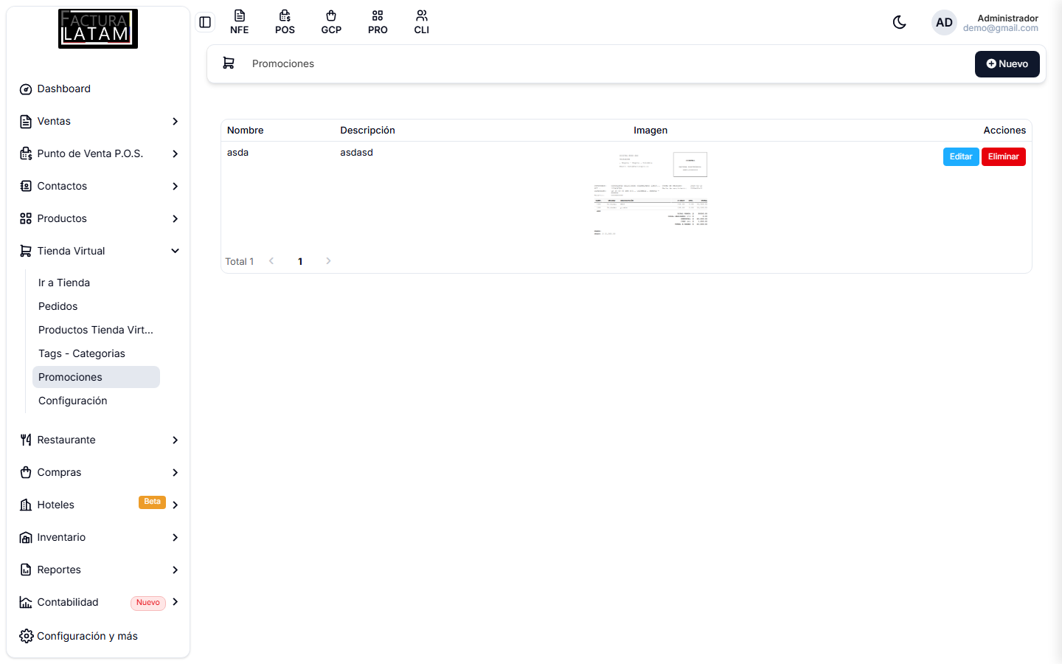
Task: Open the NFE shortcut icon
Action: (239, 22)
